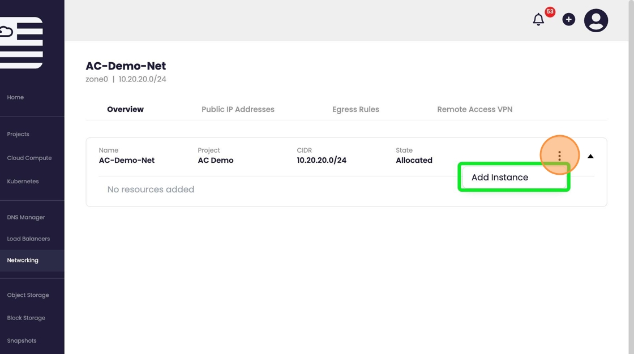634x354 pixels.
Task: Select Add Instance from the menu
Action: click(500, 177)
